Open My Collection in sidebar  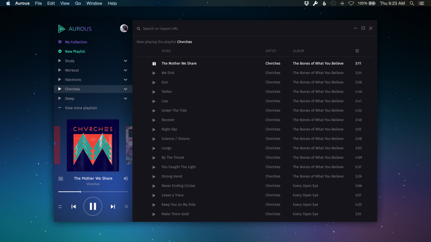click(x=76, y=42)
